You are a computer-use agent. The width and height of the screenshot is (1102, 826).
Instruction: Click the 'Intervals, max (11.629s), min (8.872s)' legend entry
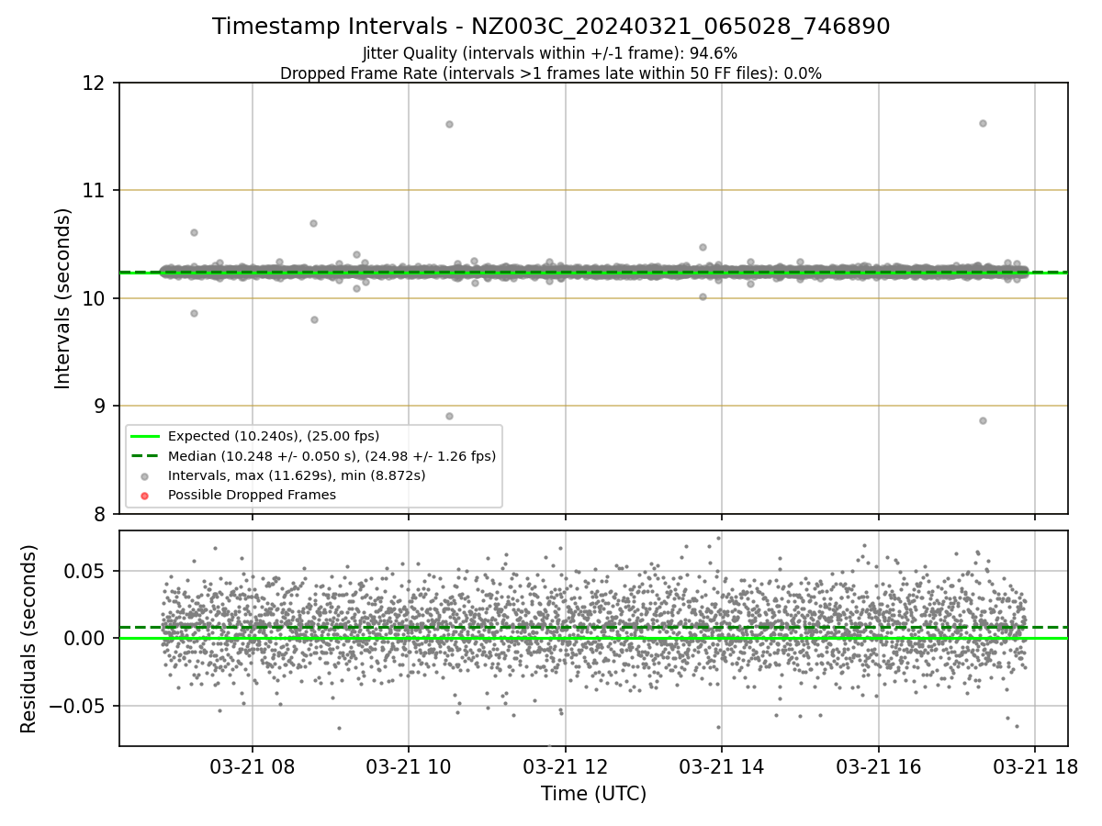click(x=297, y=475)
